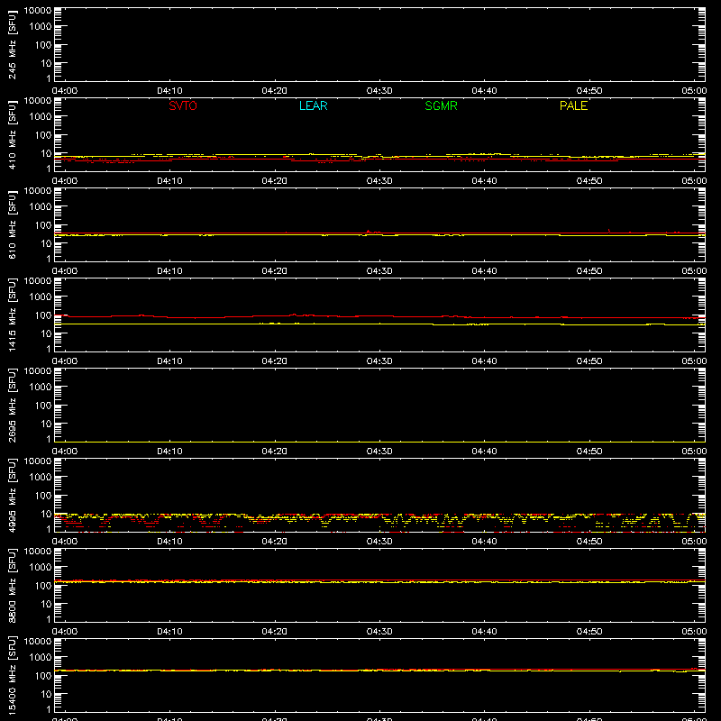The width and height of the screenshot is (721, 721).
Task: Click the yellow PALE trace in 2695 MHz panel
Action: (379, 442)
